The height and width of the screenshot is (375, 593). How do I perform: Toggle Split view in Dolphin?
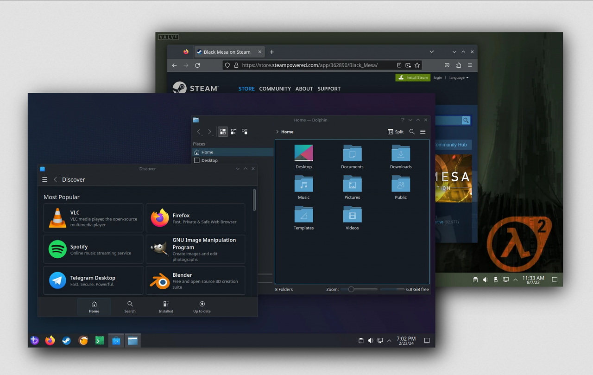pyautogui.click(x=396, y=132)
